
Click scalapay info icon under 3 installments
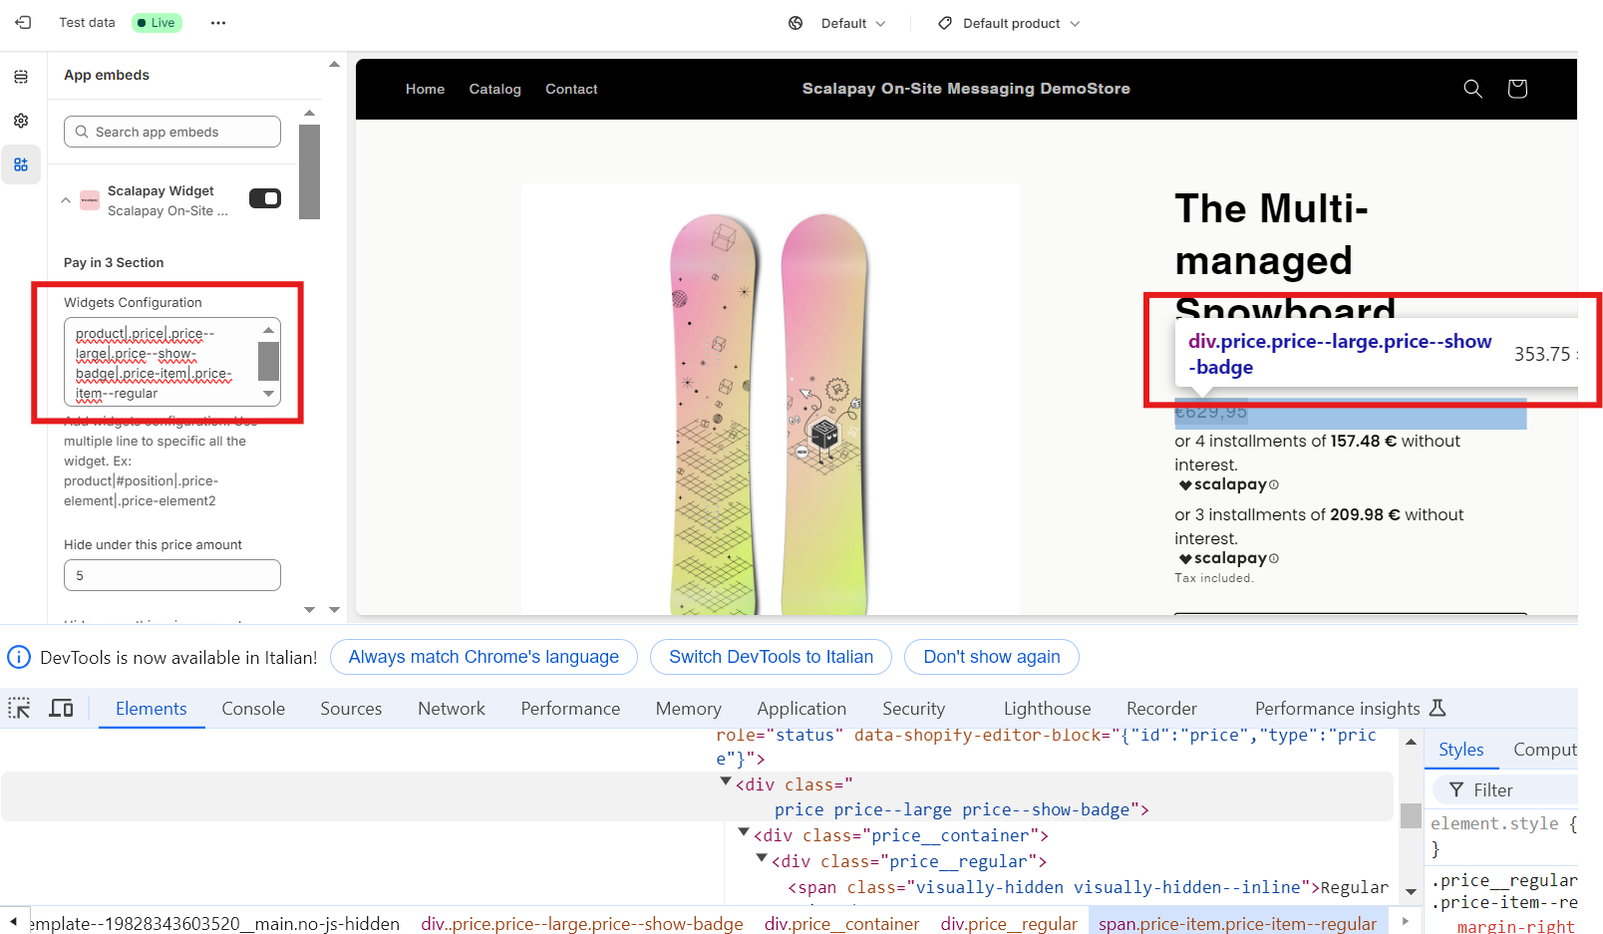(1274, 559)
